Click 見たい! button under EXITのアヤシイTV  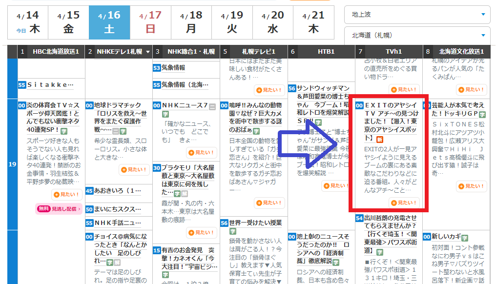[404, 203]
